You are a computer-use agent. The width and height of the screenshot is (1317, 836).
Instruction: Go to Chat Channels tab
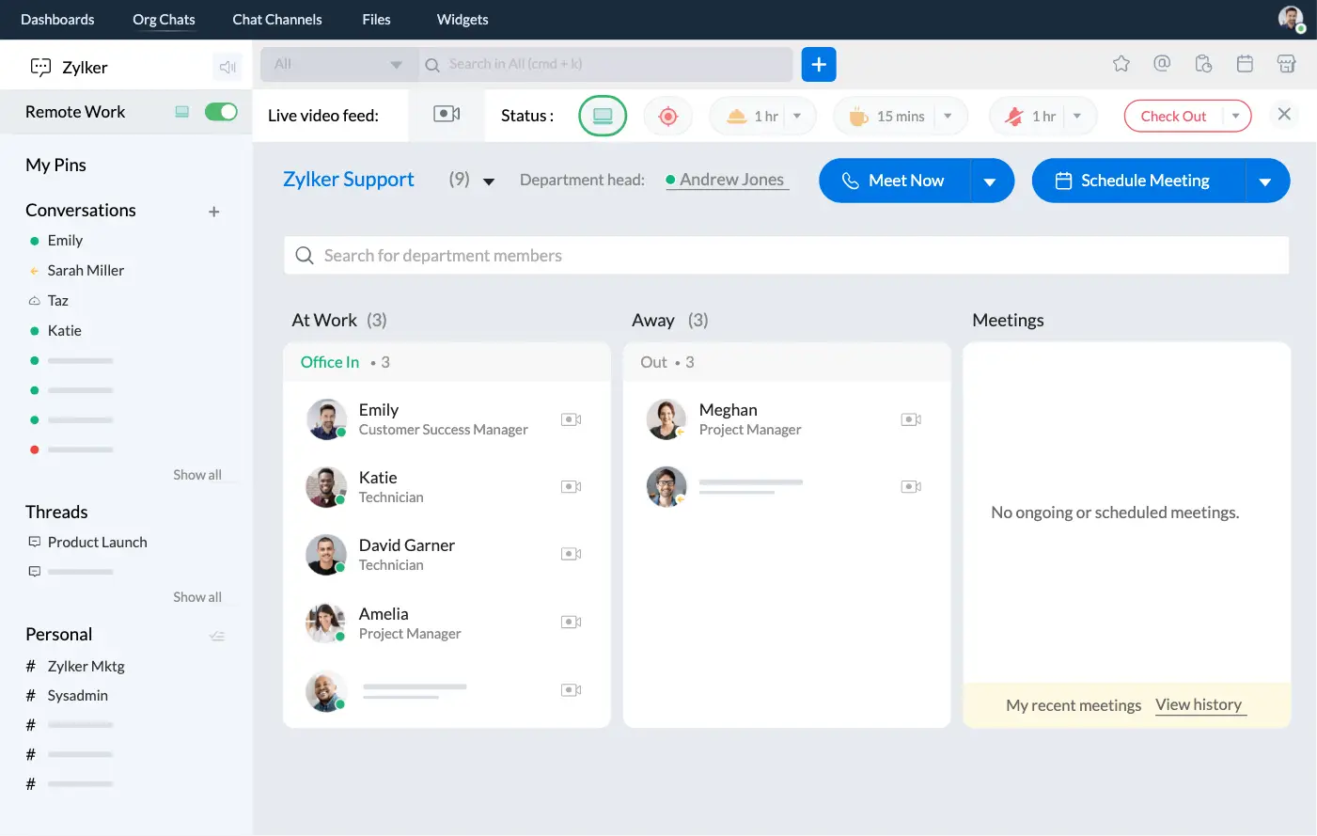coord(277,19)
